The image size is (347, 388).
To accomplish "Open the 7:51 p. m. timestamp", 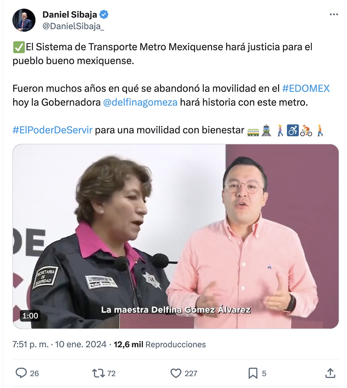I will (30, 344).
